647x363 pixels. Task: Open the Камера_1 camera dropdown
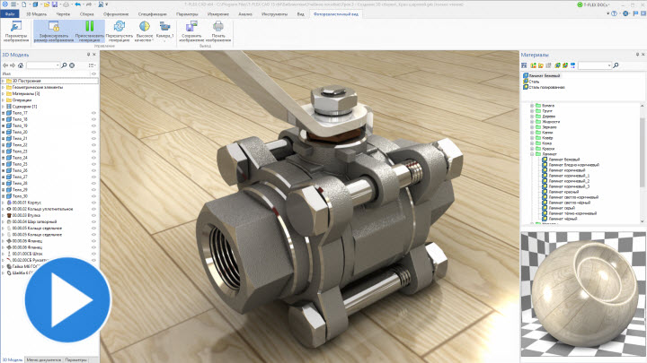[164, 31]
